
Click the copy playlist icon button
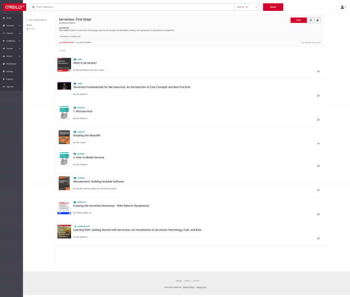click(x=318, y=20)
